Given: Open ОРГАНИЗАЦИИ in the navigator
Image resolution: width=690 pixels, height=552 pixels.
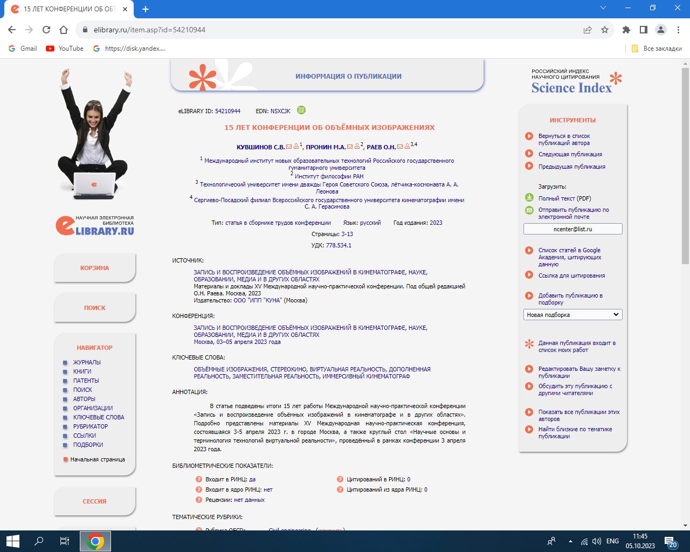Looking at the screenshot, I should (x=93, y=408).
